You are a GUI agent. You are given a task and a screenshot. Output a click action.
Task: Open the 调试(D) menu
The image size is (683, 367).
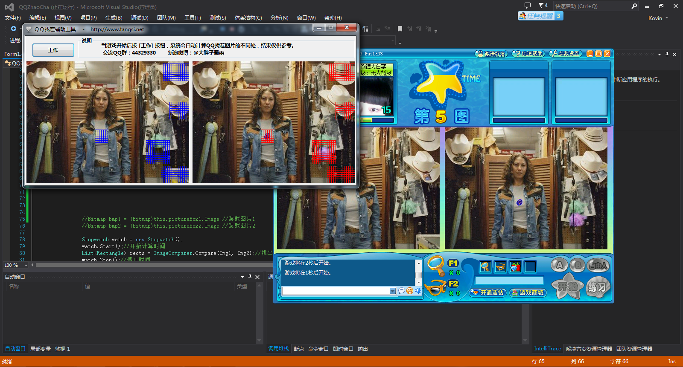click(140, 18)
